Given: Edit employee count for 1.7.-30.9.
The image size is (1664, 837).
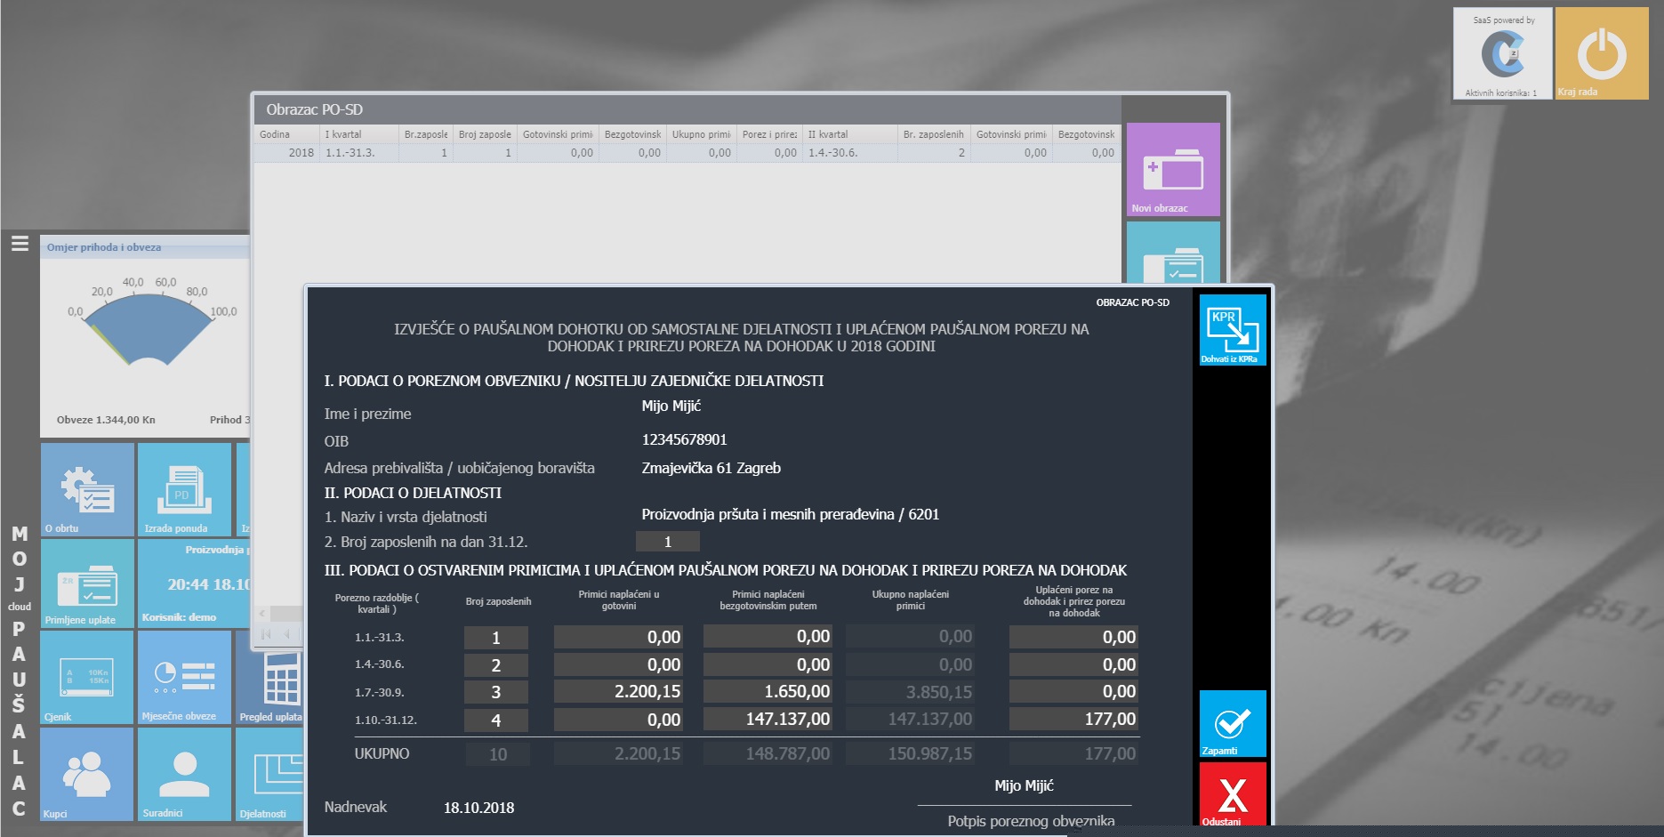Looking at the screenshot, I should point(496,692).
